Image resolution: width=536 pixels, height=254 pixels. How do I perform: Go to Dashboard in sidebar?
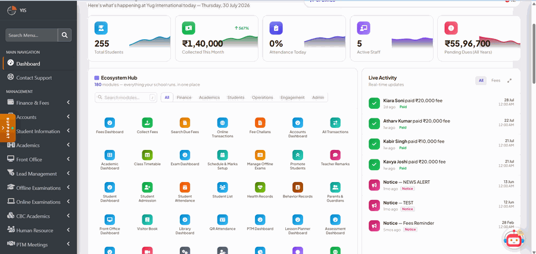point(39,64)
